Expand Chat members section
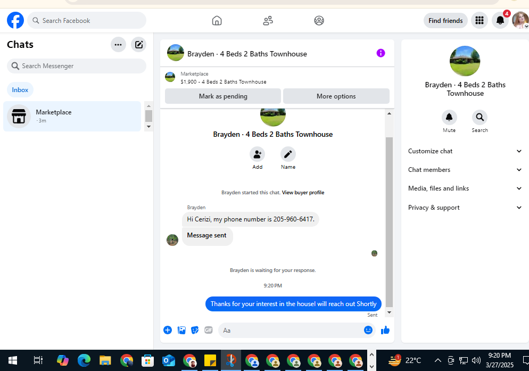The width and height of the screenshot is (529, 371). pos(465,170)
